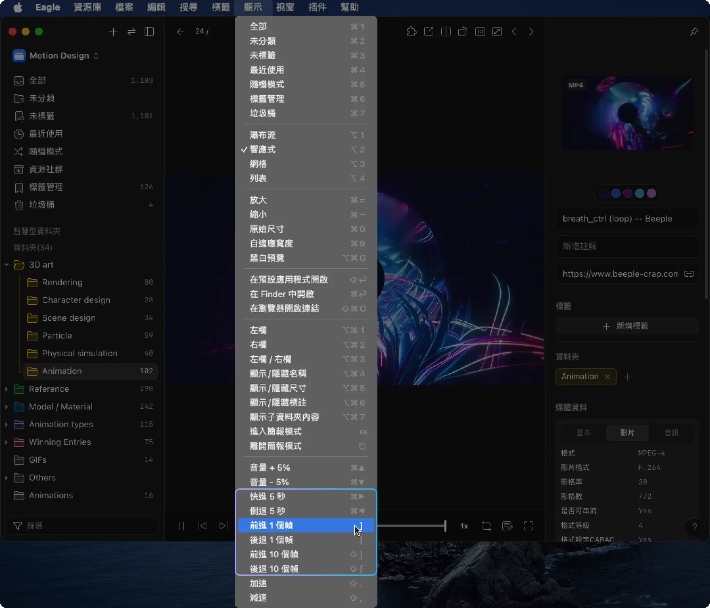
Task: Toggle 顯示/隱藏標註 menu item
Action: 306,403
